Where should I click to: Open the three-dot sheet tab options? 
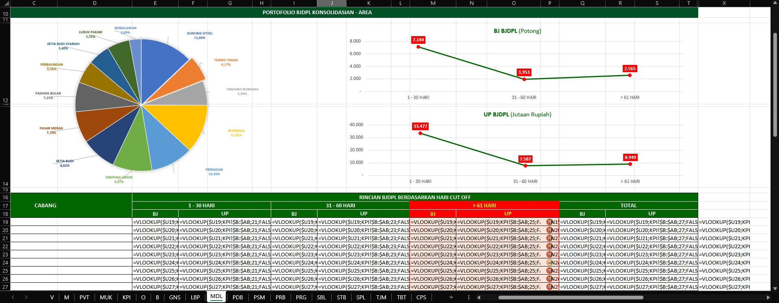tap(469, 297)
